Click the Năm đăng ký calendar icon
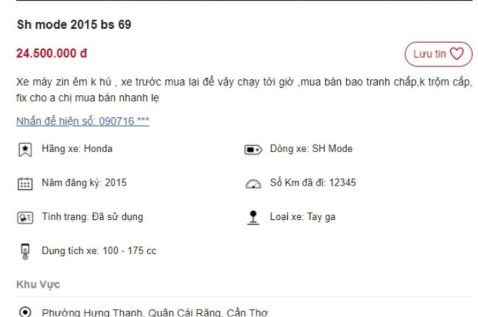 (25, 183)
